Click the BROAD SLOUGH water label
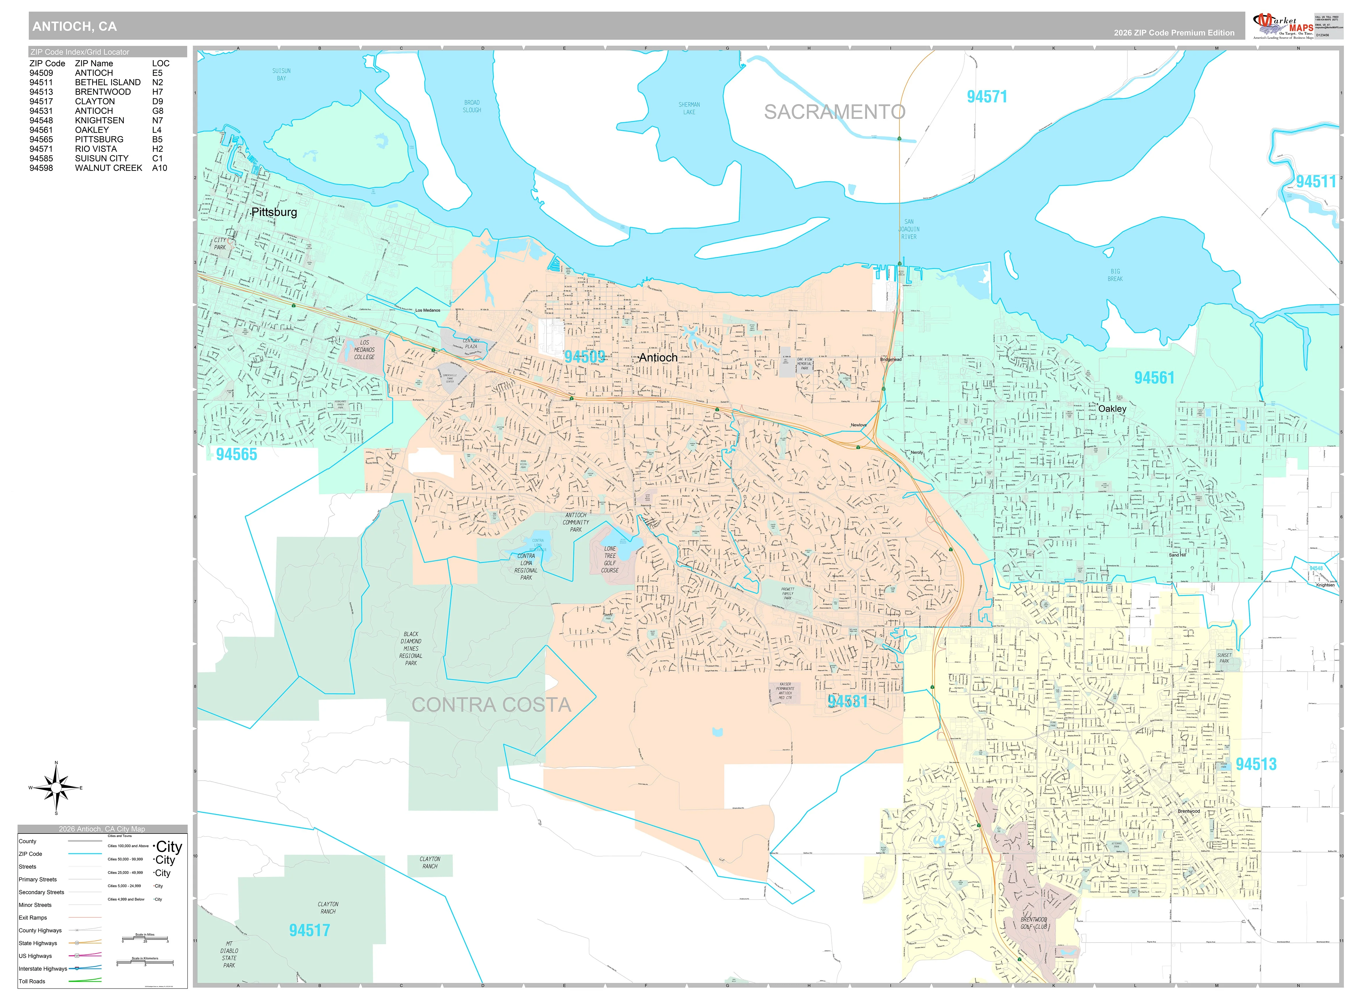 click(471, 107)
